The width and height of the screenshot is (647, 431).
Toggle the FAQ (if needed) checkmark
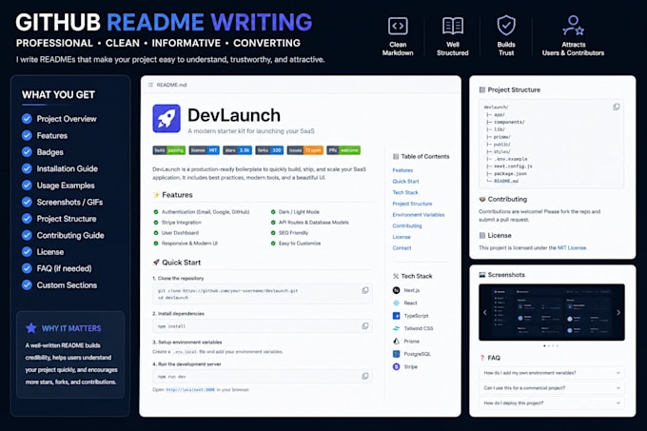pos(27,268)
